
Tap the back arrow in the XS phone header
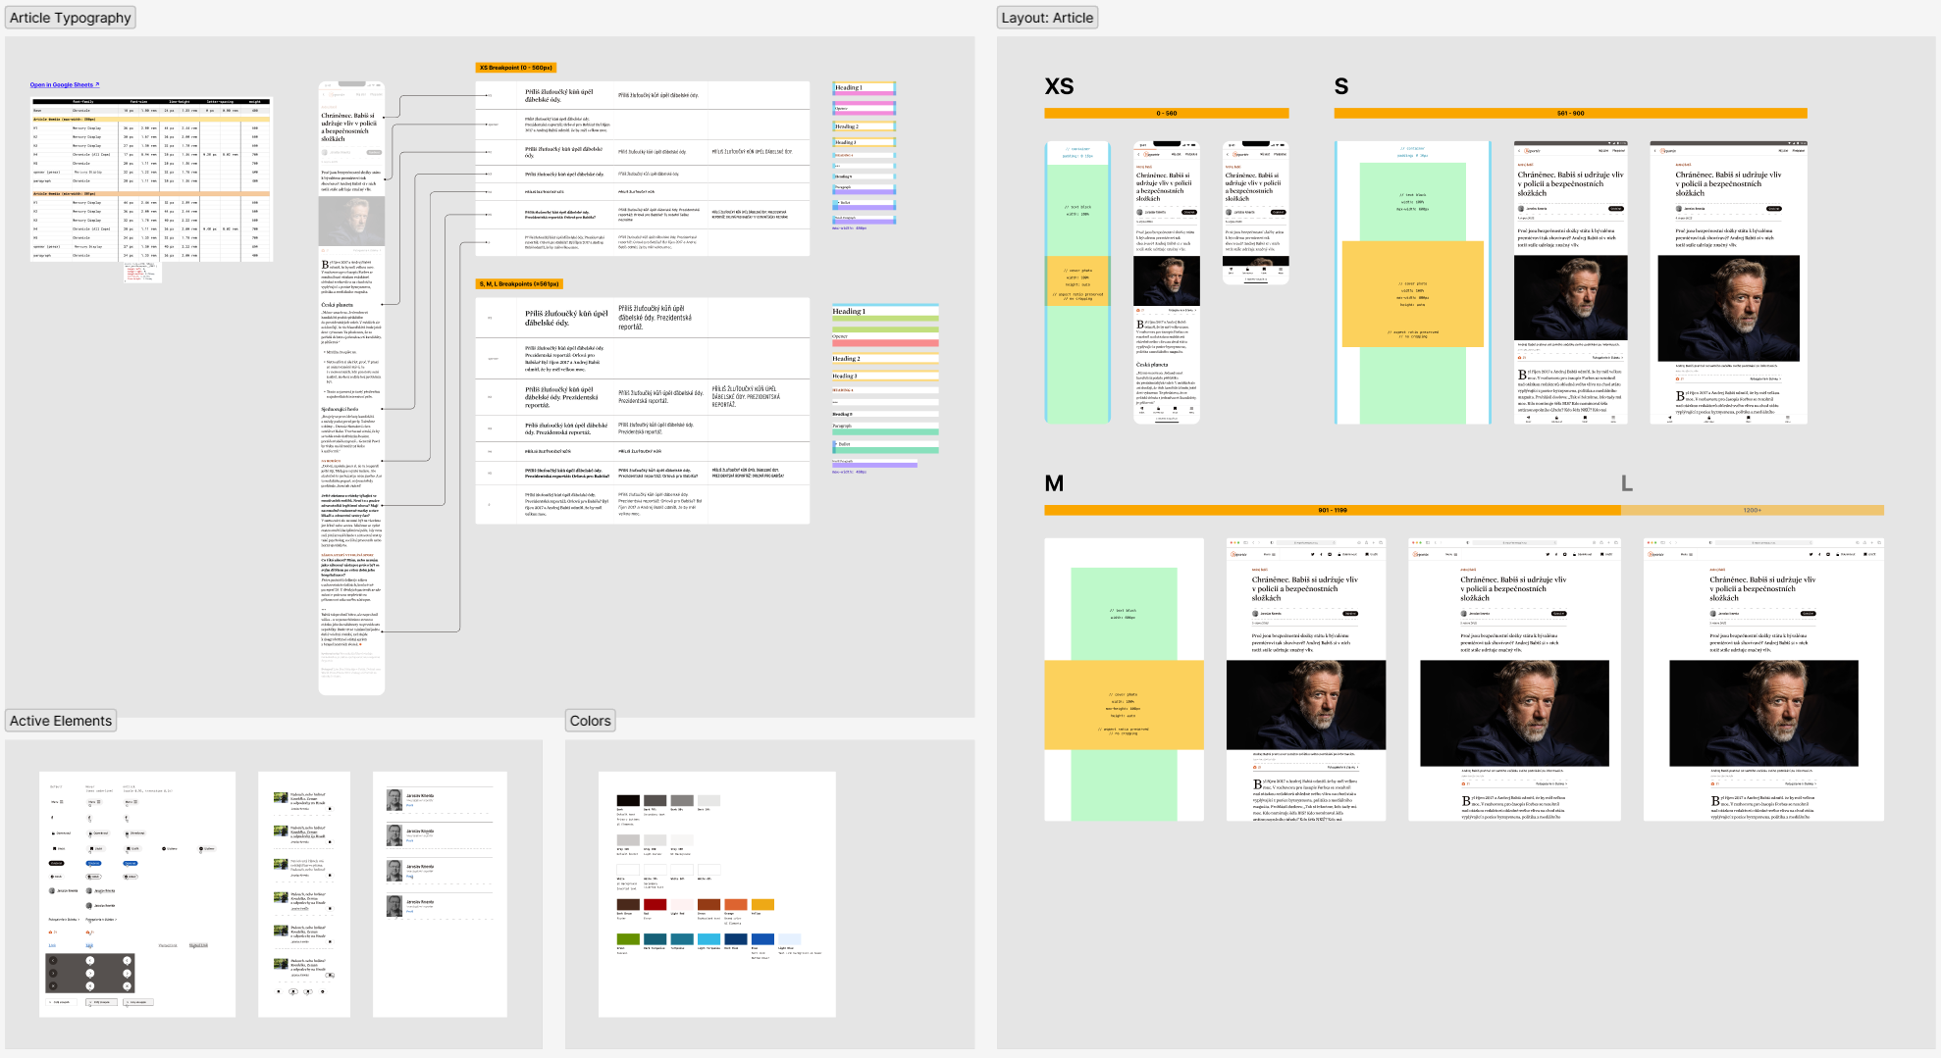(x=1137, y=154)
